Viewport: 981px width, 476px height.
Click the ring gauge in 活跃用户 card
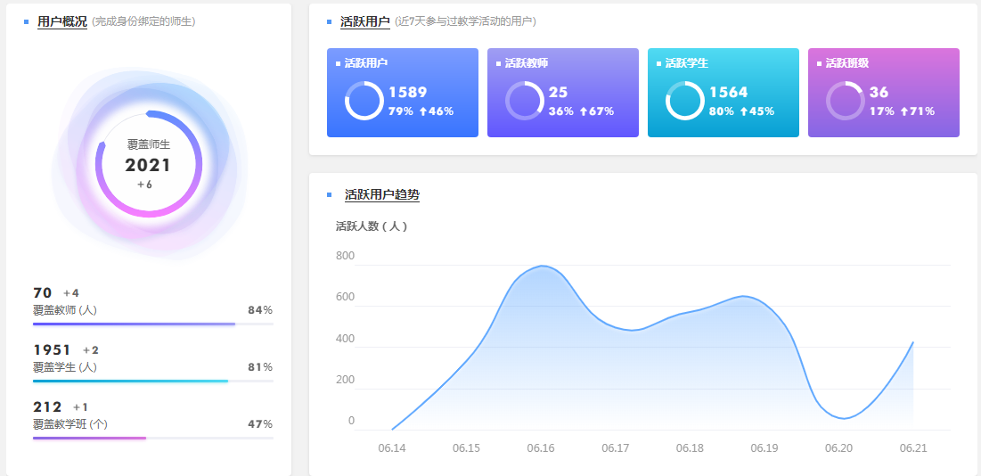[364, 101]
